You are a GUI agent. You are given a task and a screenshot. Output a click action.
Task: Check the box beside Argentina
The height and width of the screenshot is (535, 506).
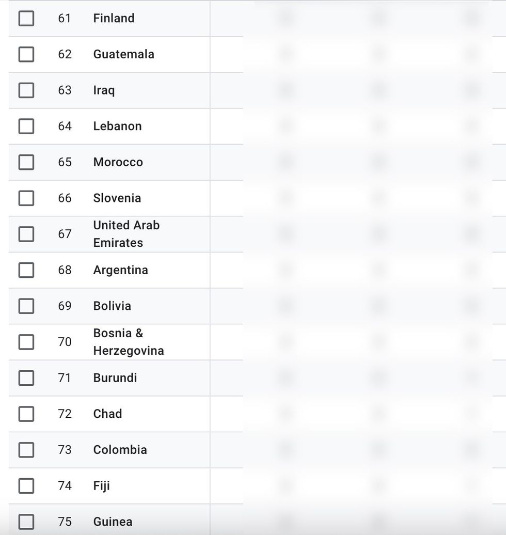[x=26, y=270]
